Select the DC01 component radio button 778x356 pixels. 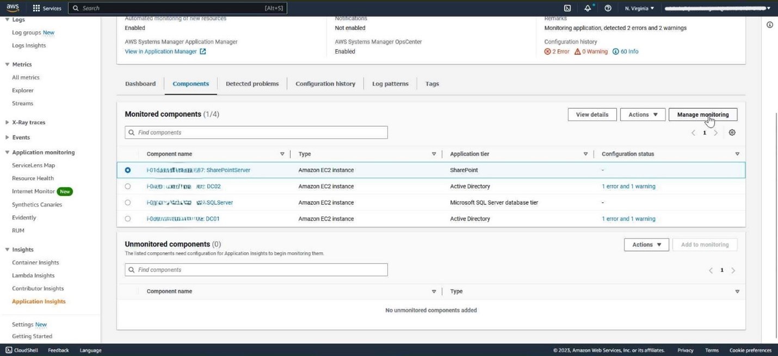128,219
